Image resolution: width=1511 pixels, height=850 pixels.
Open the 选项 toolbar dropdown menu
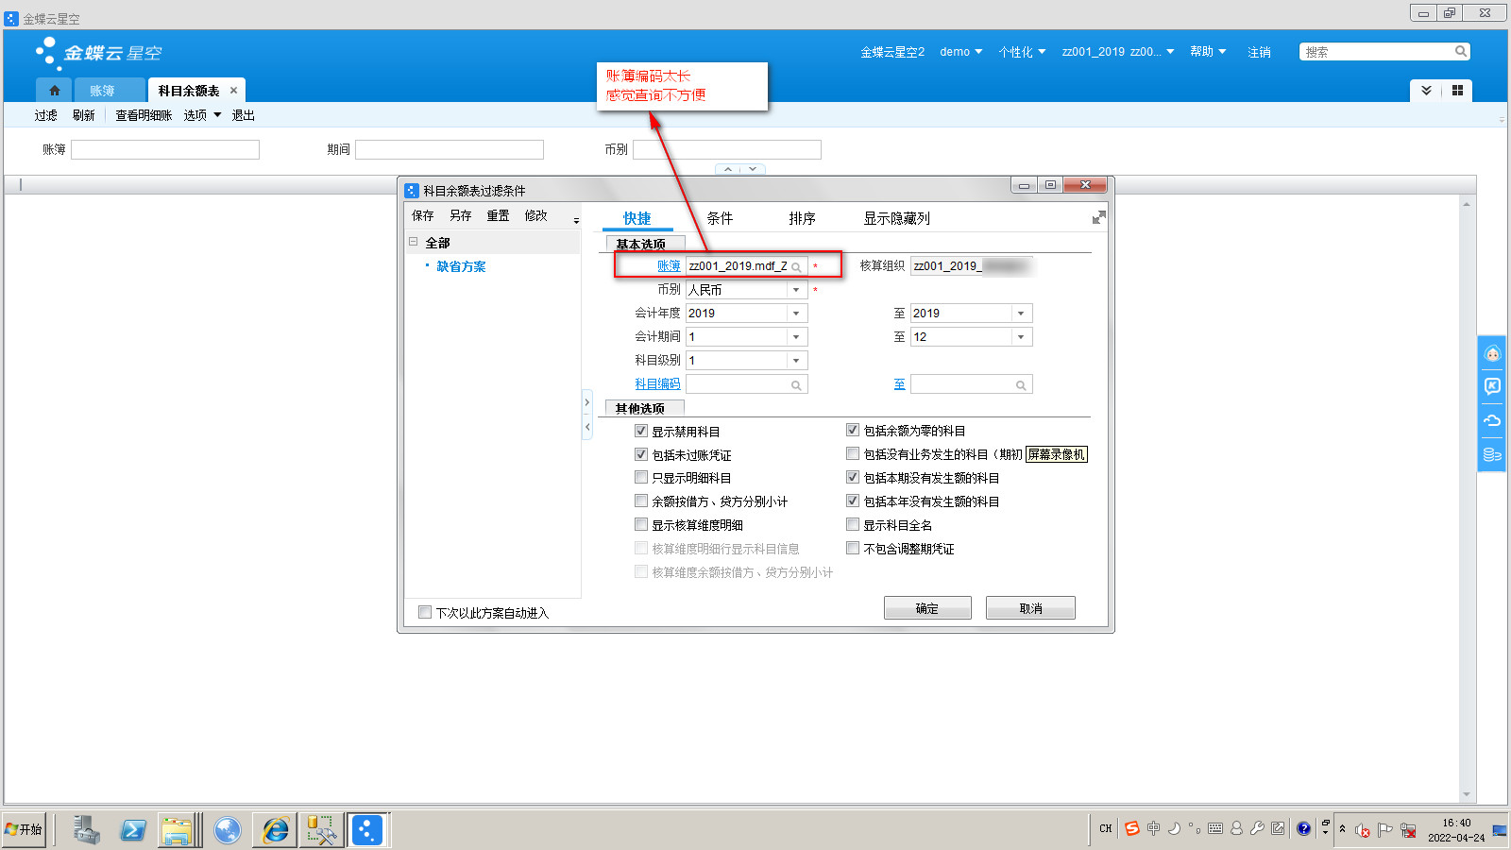click(x=202, y=115)
